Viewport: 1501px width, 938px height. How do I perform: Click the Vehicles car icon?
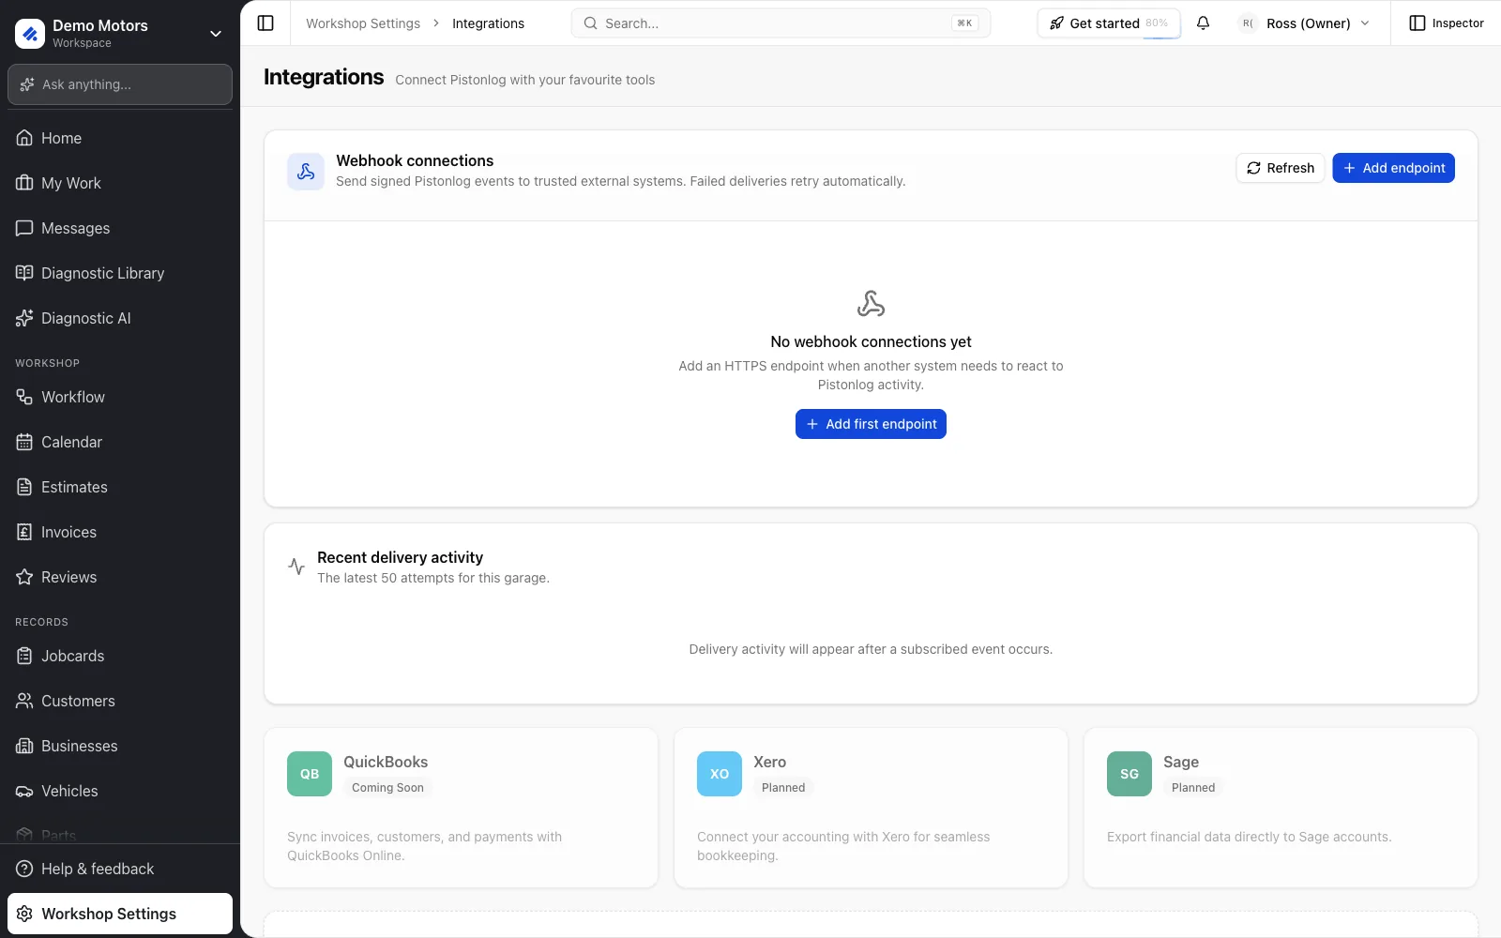pyautogui.click(x=24, y=791)
